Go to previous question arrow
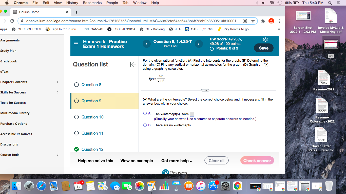This screenshot has height=194, width=346. pos(146,44)
